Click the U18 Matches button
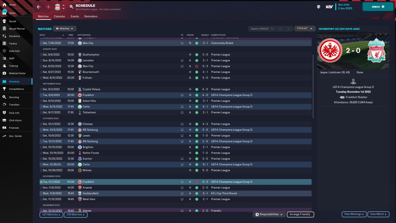This screenshot has height=223, width=396. [x=75, y=214]
